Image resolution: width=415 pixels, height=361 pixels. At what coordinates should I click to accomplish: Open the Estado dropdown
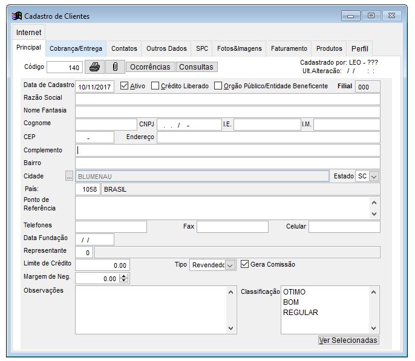374,176
